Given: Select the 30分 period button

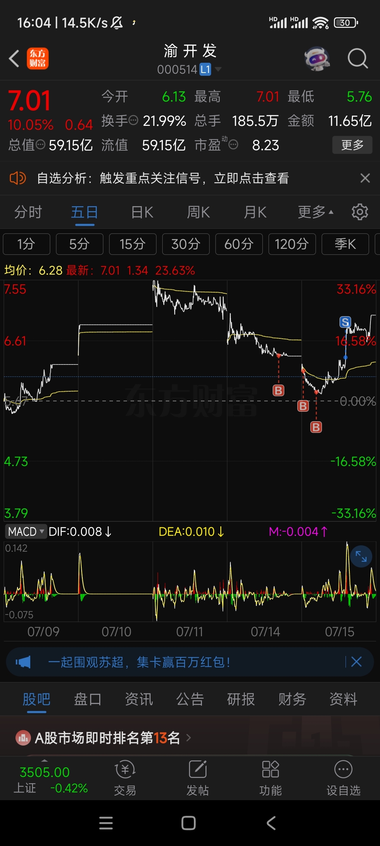Looking at the screenshot, I should coord(186,244).
